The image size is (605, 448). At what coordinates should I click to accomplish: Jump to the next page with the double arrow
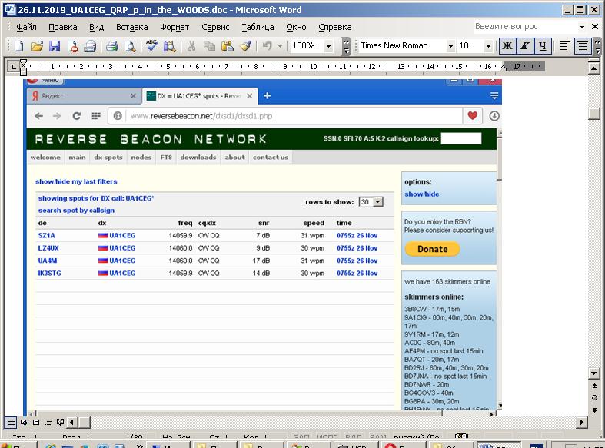[x=594, y=410]
